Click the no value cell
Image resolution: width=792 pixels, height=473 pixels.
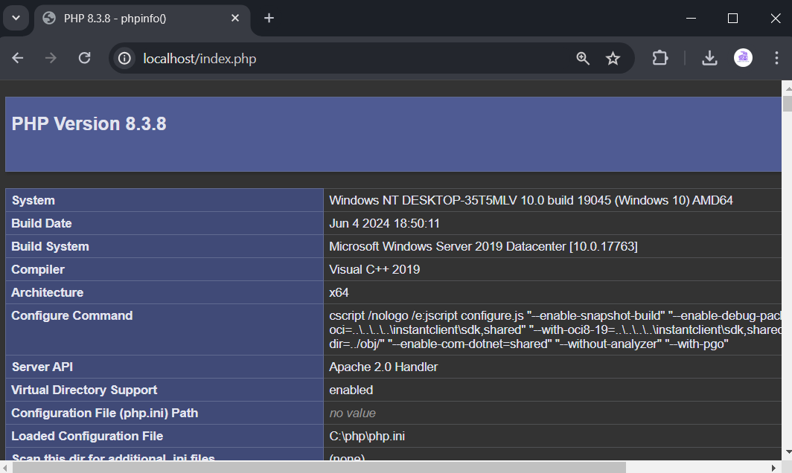[x=353, y=413]
